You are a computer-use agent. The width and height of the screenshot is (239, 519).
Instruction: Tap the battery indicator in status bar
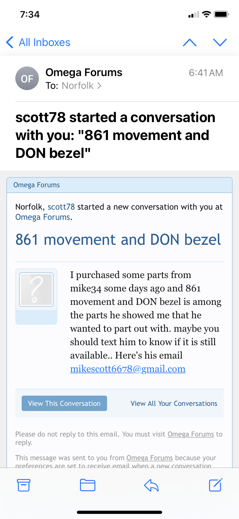coord(221,14)
